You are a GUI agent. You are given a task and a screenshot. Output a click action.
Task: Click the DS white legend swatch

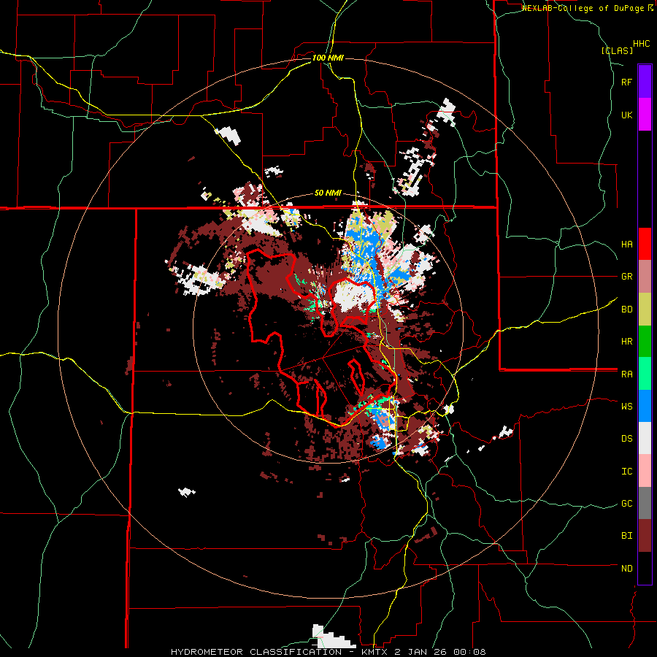pyautogui.click(x=645, y=438)
